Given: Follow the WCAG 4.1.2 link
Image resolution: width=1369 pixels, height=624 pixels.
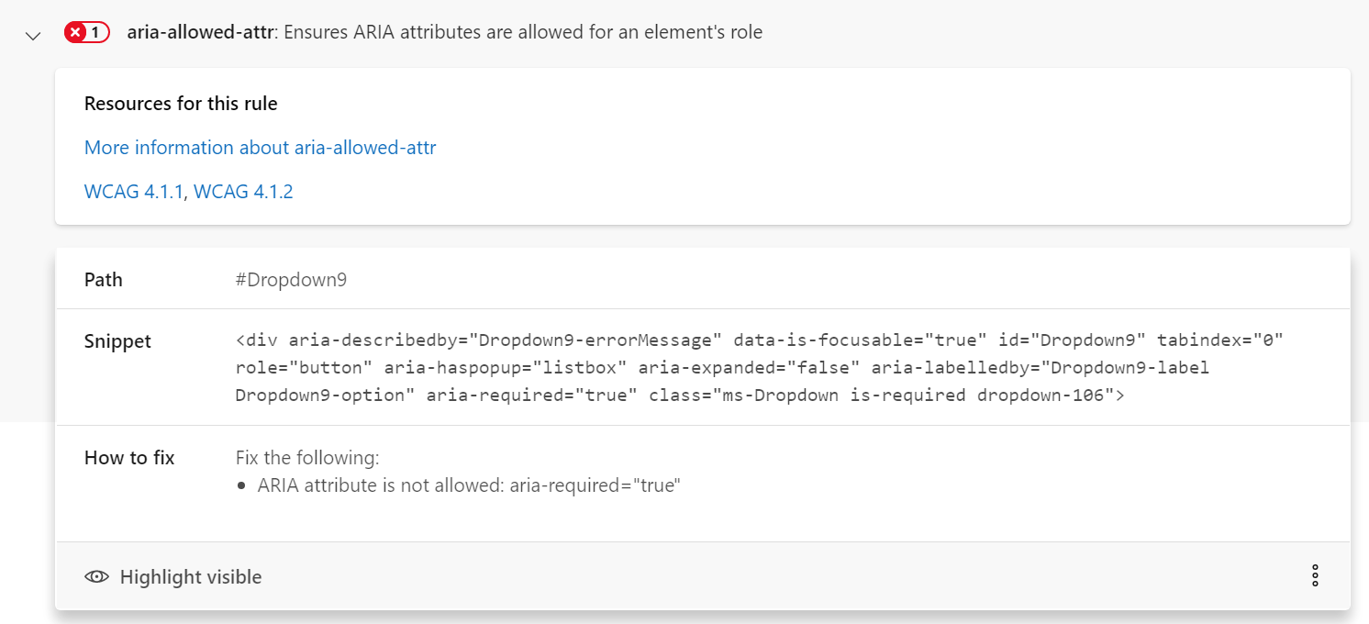Looking at the screenshot, I should pos(243,191).
